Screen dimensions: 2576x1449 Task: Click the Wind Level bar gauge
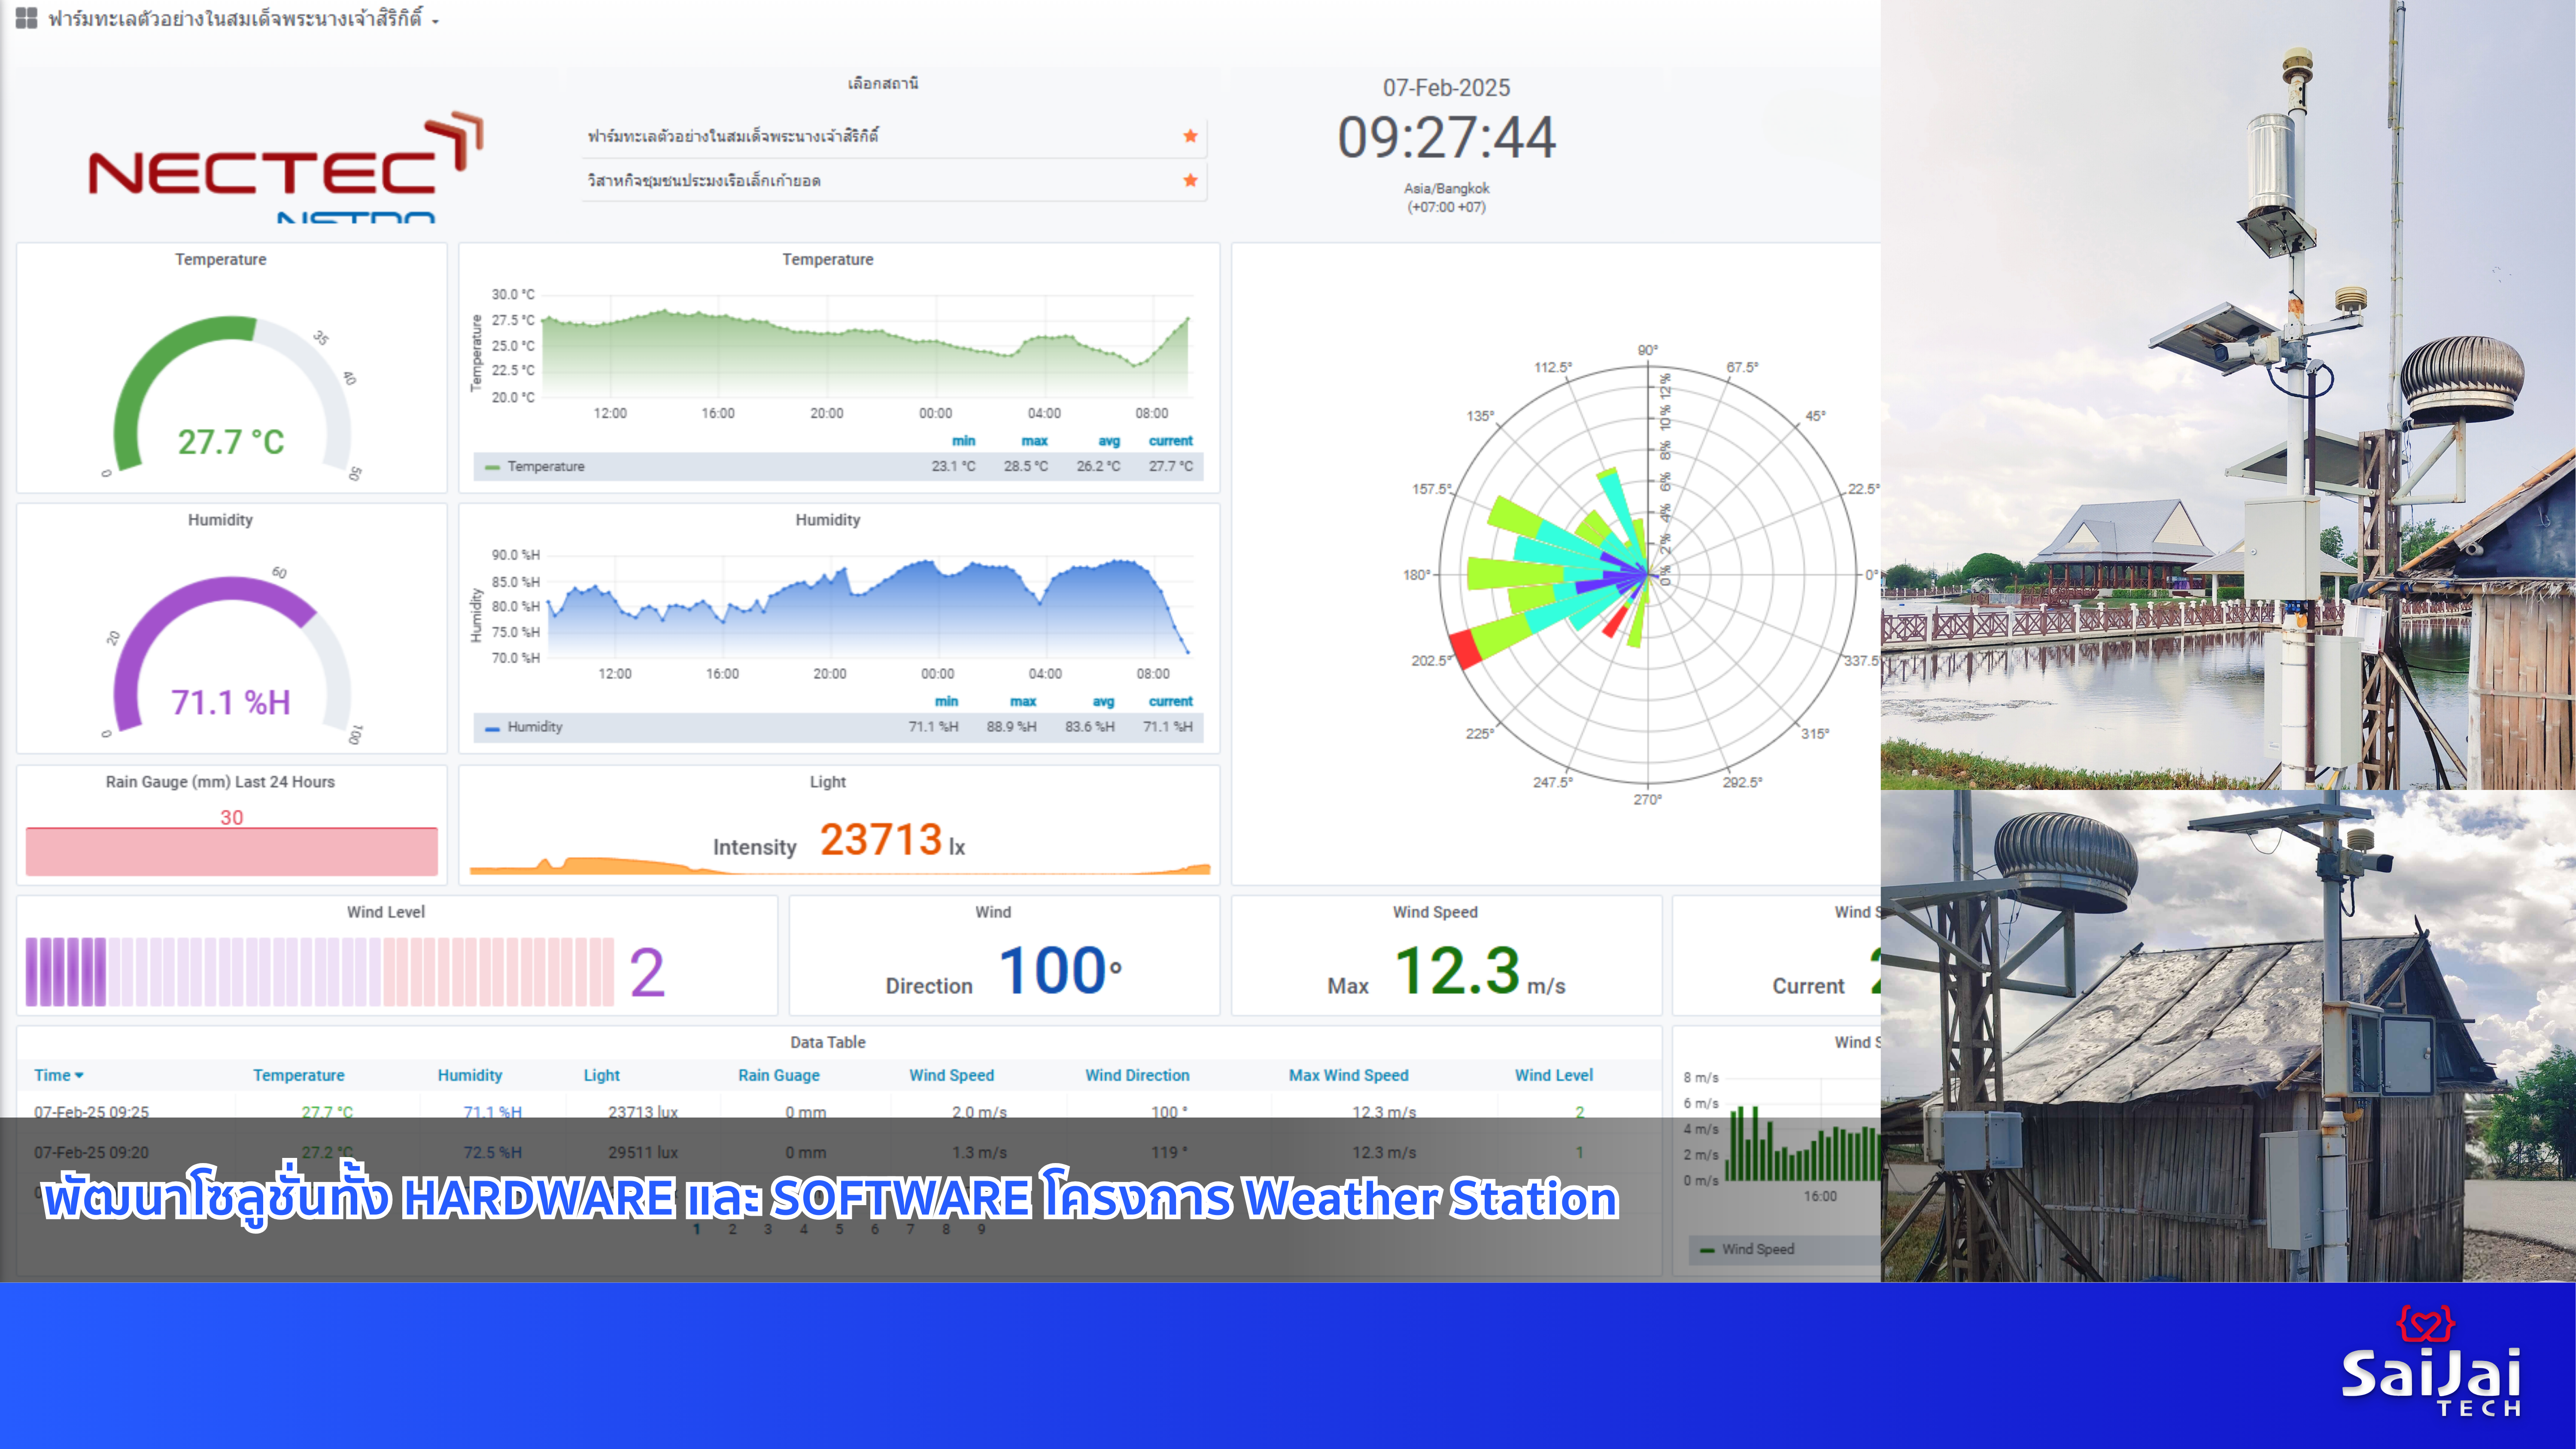tap(320, 971)
